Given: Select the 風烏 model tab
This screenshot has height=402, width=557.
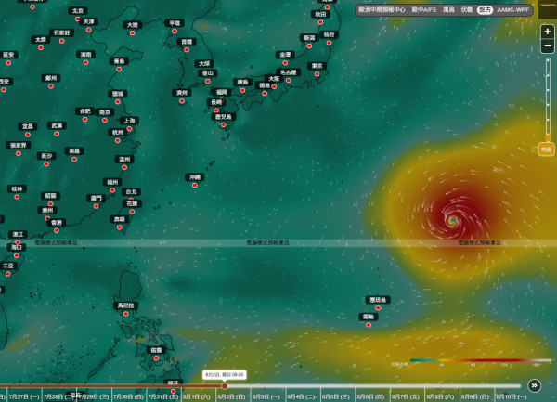Looking at the screenshot, I should tap(448, 10).
